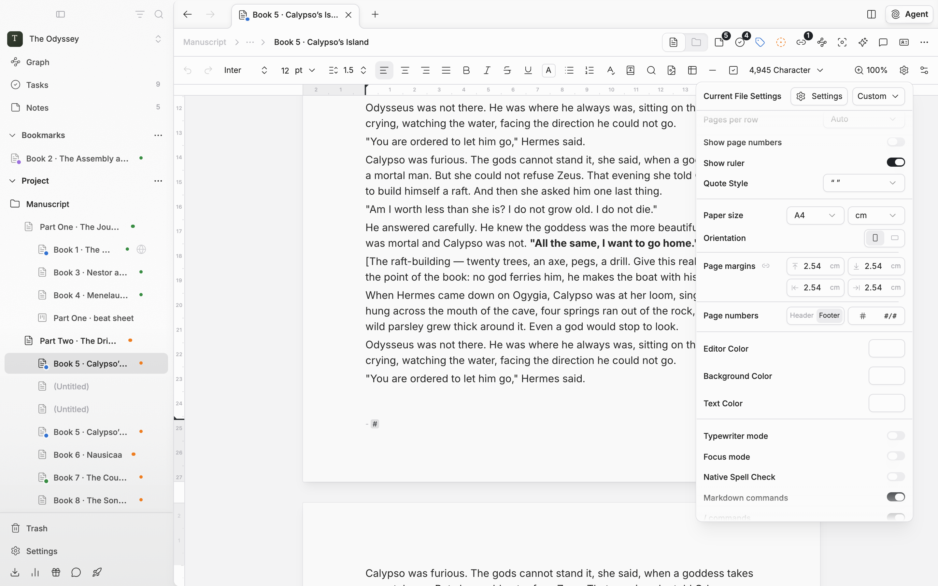938x586 pixels.
Task: Open the tags icon in the header
Action: [760, 42]
